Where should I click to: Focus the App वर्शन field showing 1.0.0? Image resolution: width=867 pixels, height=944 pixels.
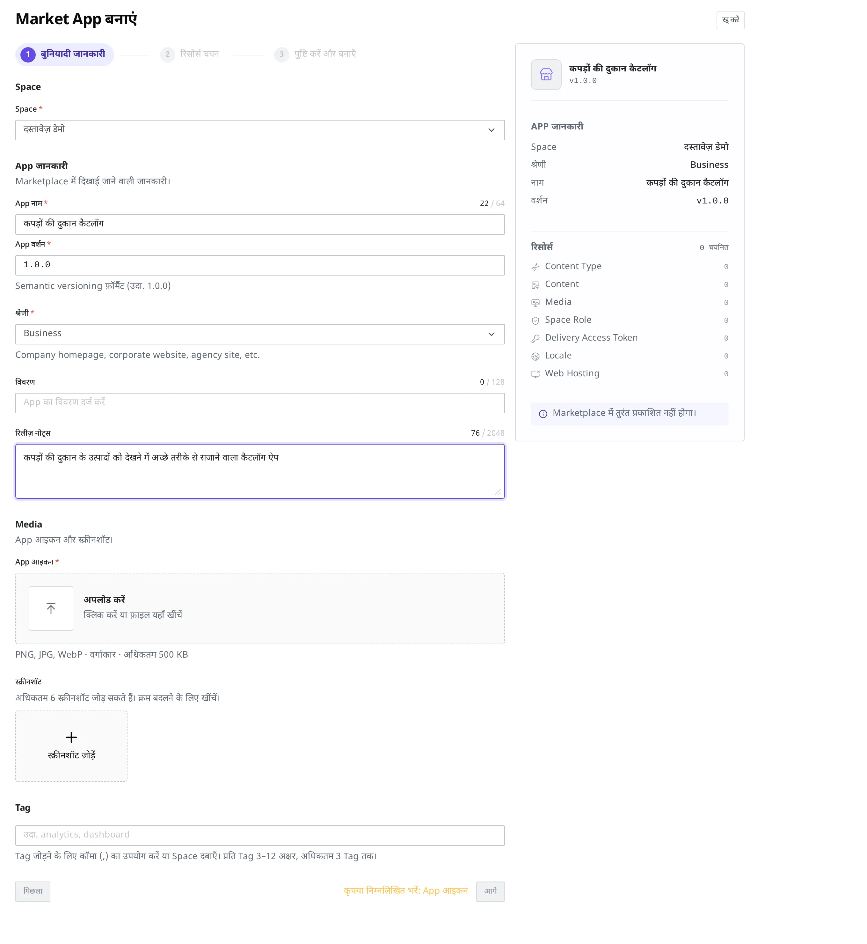pyautogui.click(x=260, y=265)
